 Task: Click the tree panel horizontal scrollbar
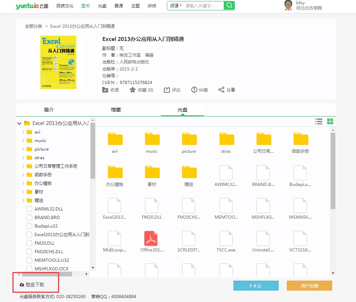[x=47, y=274]
